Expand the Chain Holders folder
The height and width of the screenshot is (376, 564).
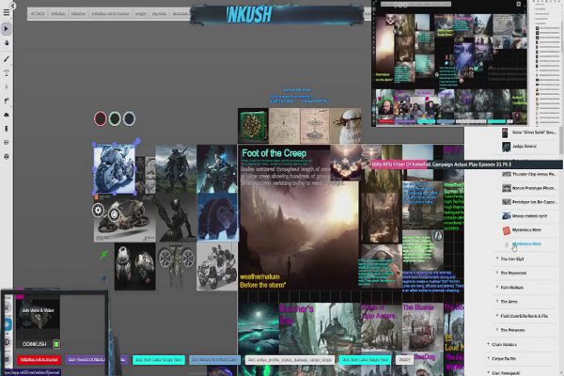[489, 344]
